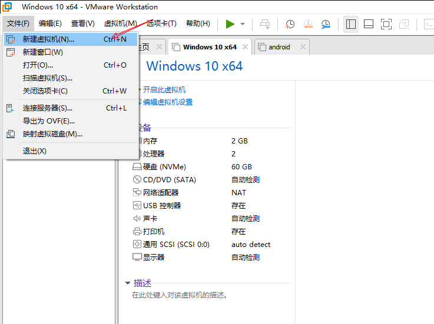
Task: Open the 查看(V) menu
Action: click(83, 24)
